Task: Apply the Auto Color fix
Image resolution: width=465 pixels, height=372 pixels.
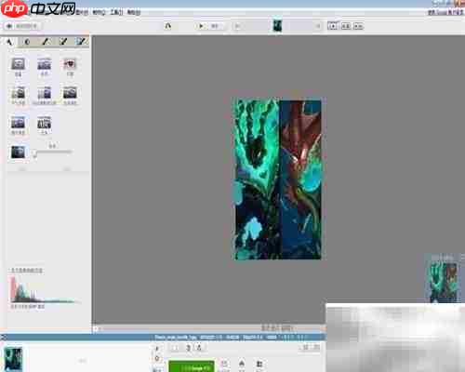Action: (70, 96)
